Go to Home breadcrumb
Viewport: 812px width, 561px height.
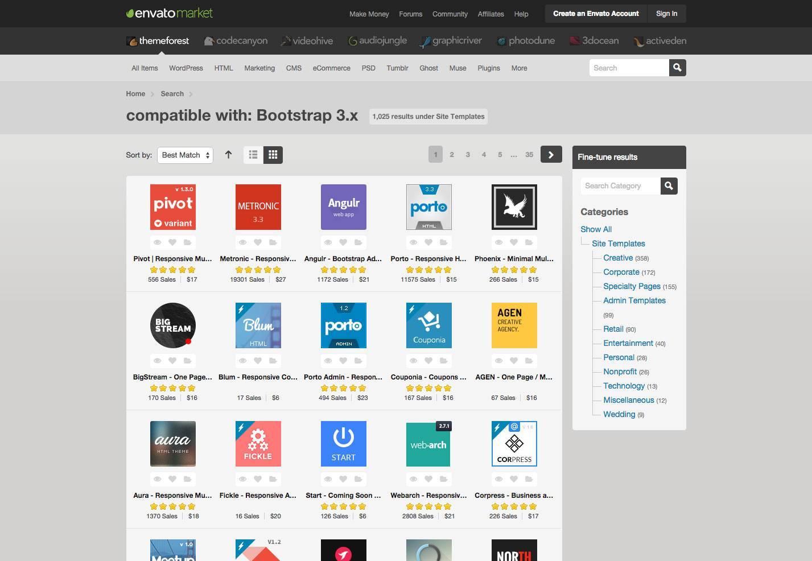[x=135, y=94]
